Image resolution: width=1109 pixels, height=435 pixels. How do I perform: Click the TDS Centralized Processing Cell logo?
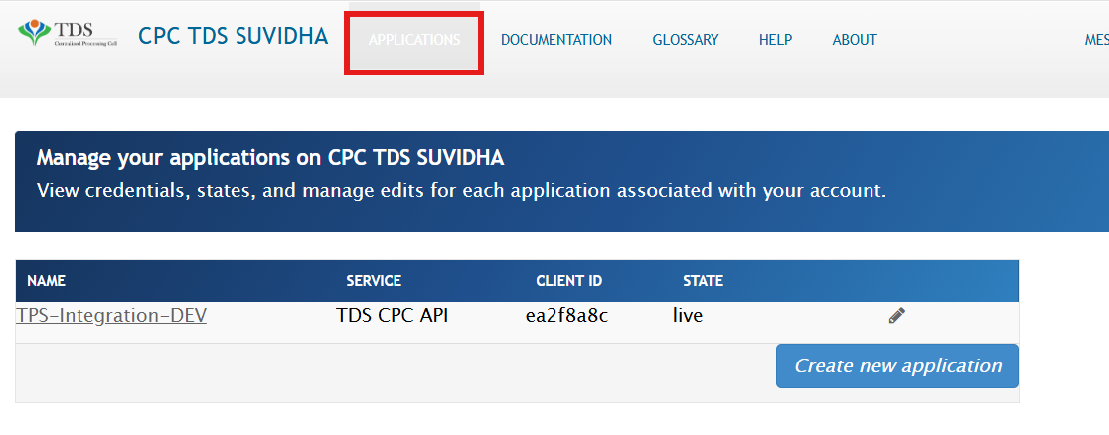pos(68,33)
